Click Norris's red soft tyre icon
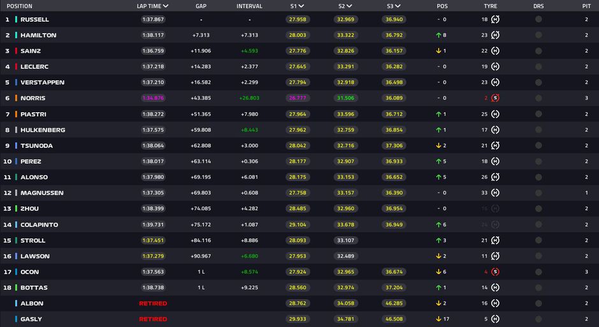Viewport: 599px width, 327px height. pyautogui.click(x=495, y=98)
